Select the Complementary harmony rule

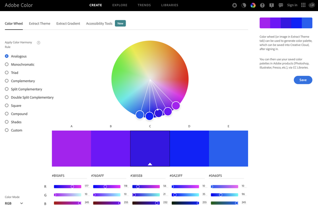coord(20,81)
